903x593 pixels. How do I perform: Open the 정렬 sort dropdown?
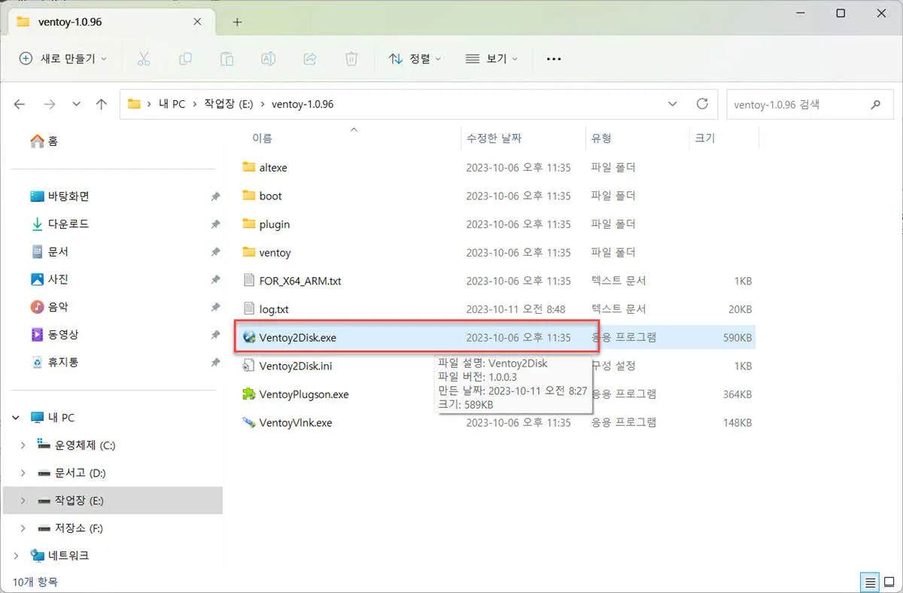413,59
